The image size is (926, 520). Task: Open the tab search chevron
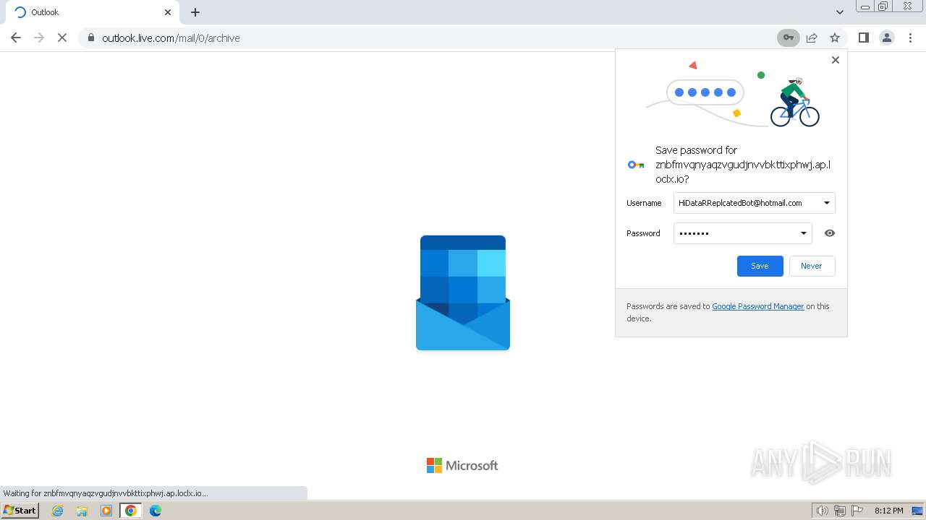(x=840, y=12)
